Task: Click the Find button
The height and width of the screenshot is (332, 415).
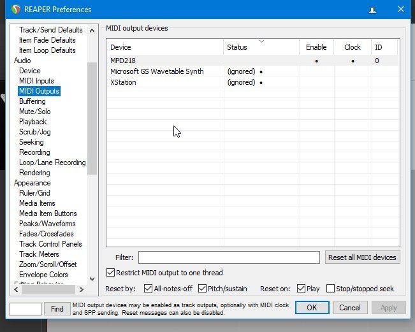Action: pos(57,308)
